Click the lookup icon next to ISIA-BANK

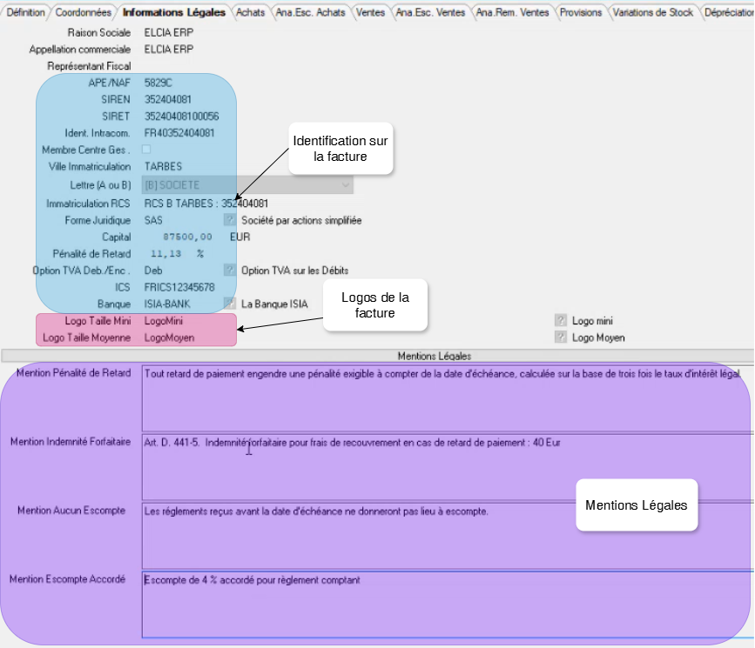(230, 304)
